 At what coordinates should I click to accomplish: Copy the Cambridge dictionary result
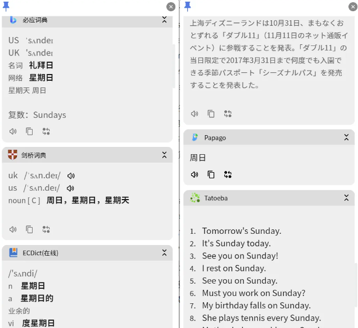(29, 229)
